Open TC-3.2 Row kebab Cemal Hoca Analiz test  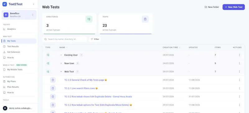(98, 96)
